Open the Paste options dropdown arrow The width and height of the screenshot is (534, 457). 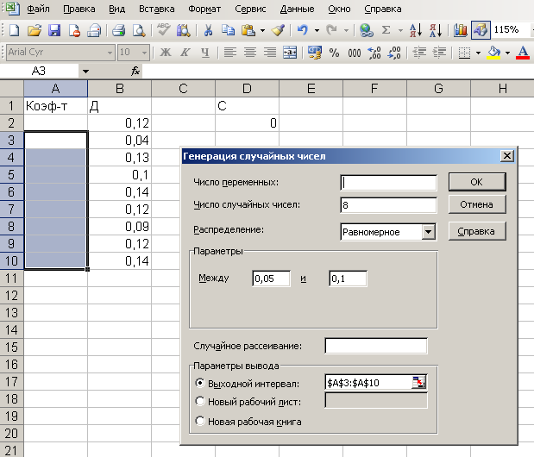pos(262,30)
